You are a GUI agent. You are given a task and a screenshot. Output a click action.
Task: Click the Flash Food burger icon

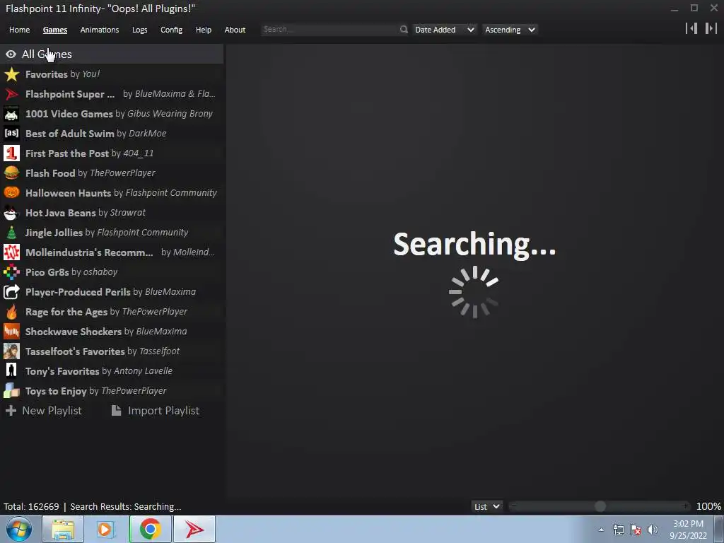tap(11, 173)
